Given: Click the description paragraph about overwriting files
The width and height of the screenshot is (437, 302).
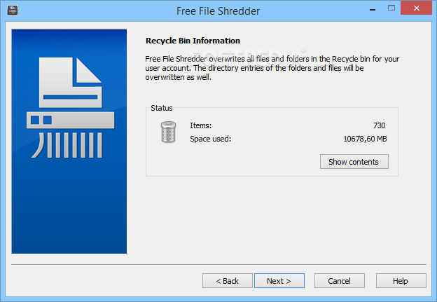Looking at the screenshot, I should point(272,68).
